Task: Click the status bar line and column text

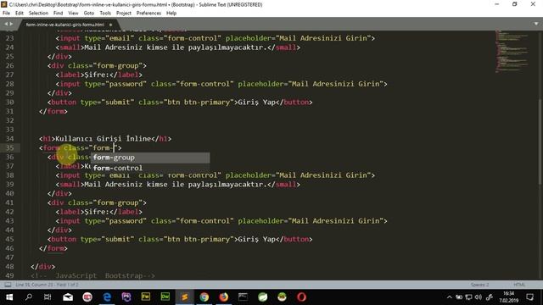Action: pyautogui.click(x=47, y=285)
